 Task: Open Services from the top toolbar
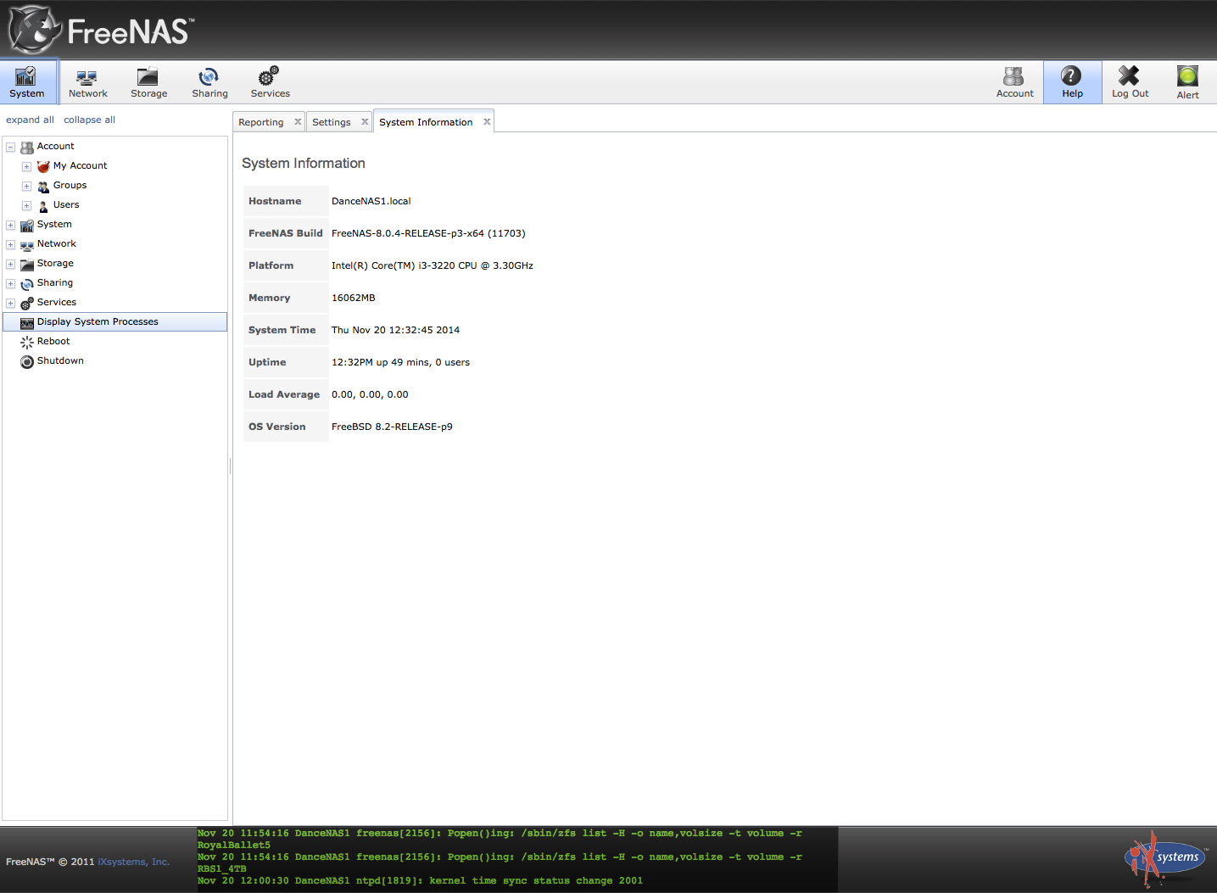270,82
